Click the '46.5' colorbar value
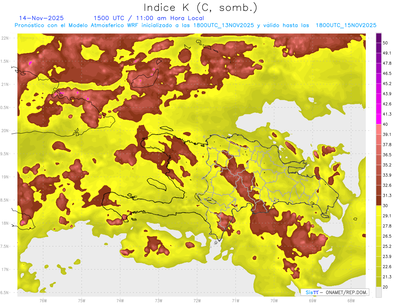Screen dimensions: 394x305 click(387, 73)
